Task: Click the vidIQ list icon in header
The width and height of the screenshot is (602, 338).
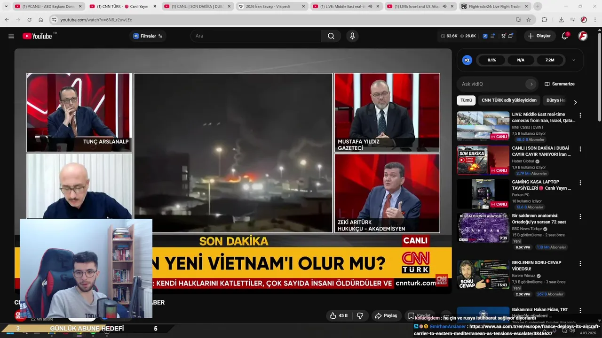Action: pyautogui.click(x=493, y=36)
